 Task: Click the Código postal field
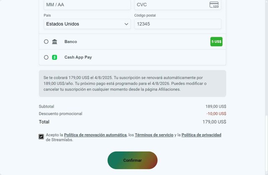[x=177, y=24]
